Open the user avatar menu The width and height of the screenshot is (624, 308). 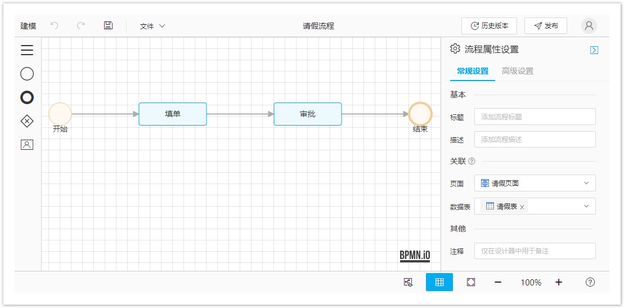click(x=589, y=26)
